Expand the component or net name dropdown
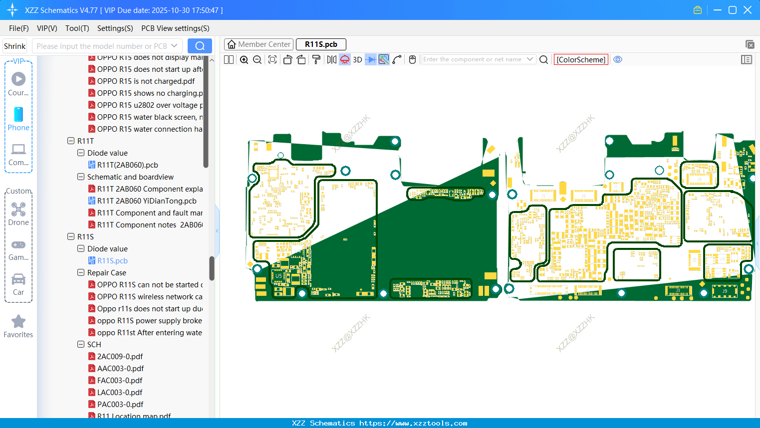The height and width of the screenshot is (428, 760). [x=530, y=60]
